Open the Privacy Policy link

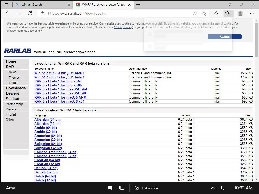(123, 27)
